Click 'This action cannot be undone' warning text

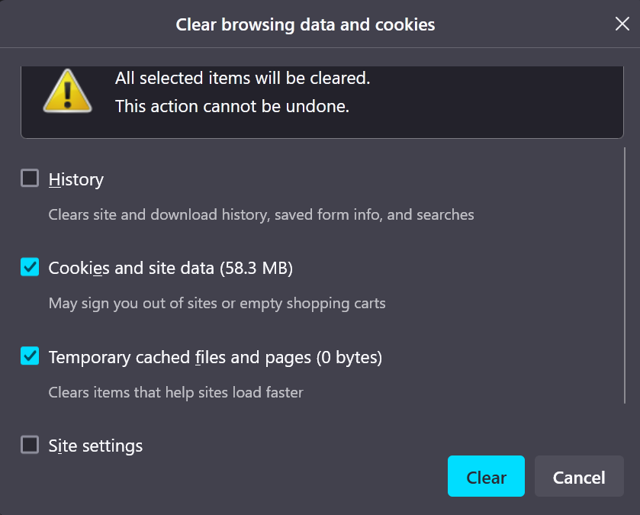click(x=232, y=107)
